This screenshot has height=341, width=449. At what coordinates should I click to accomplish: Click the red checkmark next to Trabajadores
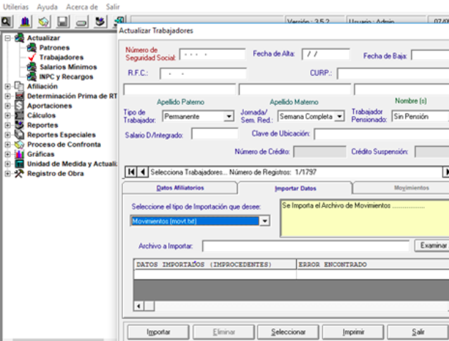pyautogui.click(x=31, y=57)
